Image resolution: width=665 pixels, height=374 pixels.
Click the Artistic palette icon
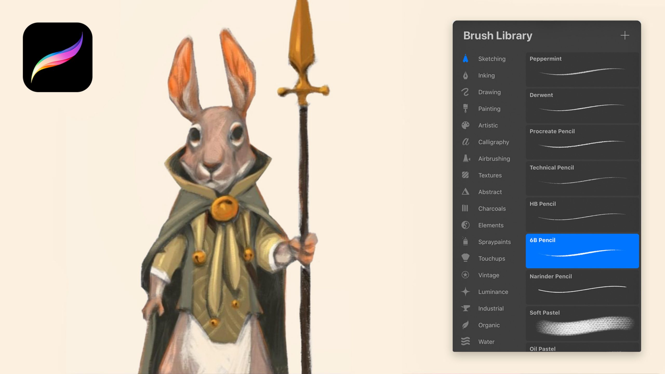[x=465, y=125]
